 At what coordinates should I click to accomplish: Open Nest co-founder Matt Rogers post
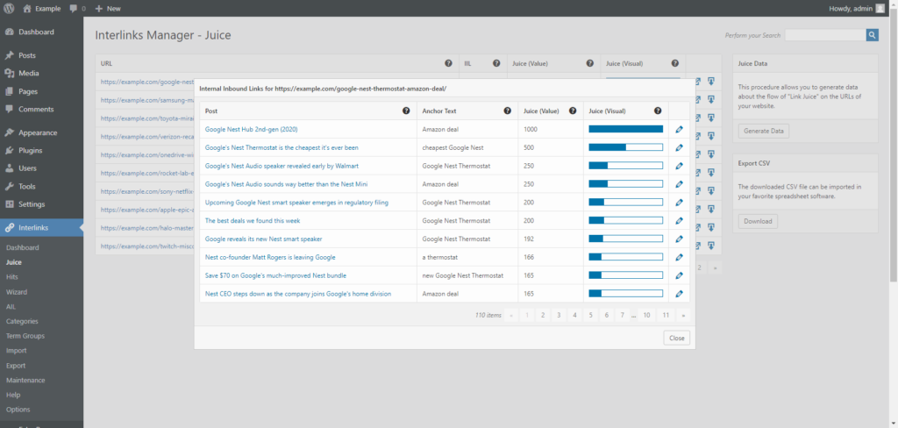click(270, 257)
